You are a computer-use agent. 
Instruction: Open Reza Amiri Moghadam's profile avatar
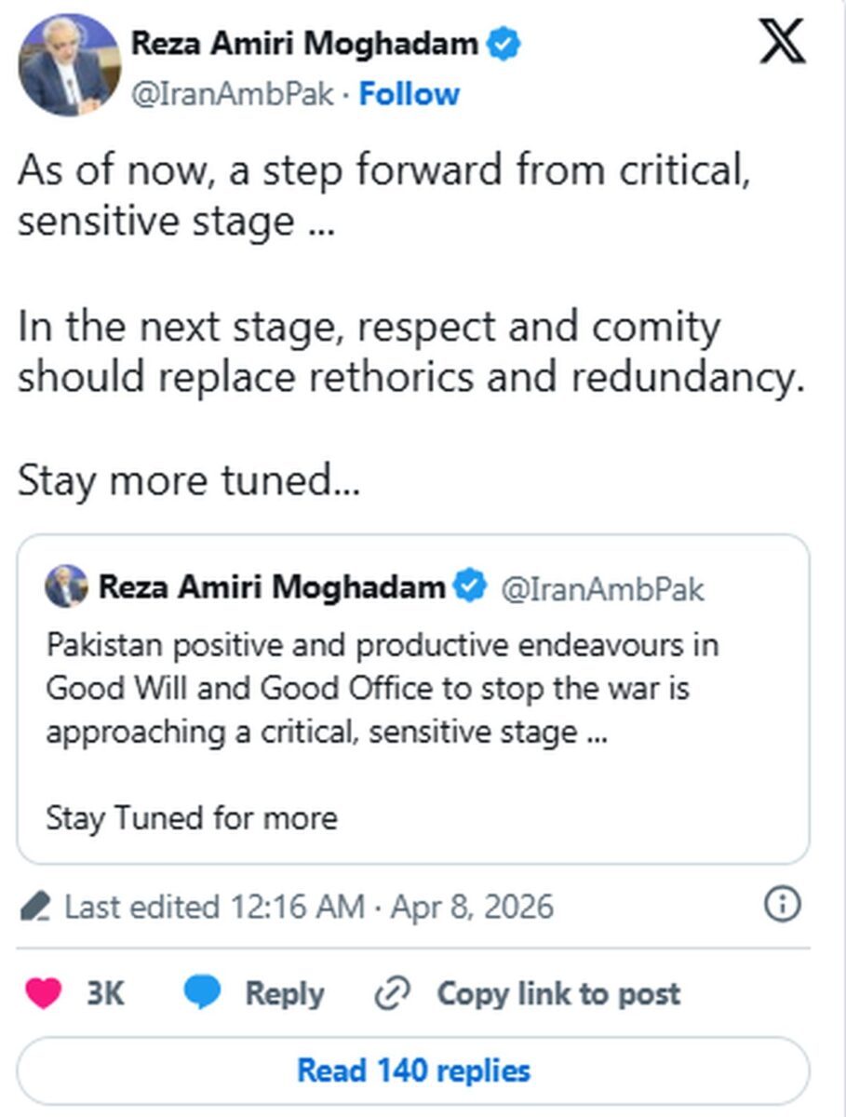[x=69, y=65]
